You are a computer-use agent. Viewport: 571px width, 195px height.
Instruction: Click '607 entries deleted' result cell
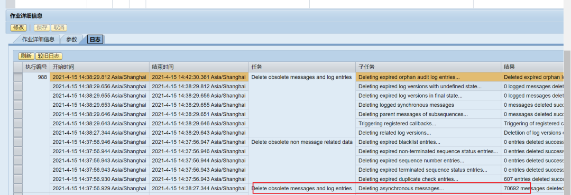[533, 179]
